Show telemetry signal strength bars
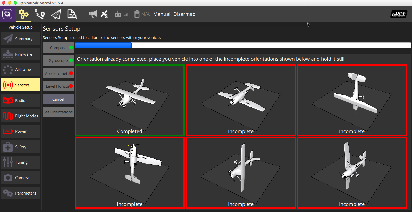This screenshot has width=412, height=212. tap(126, 14)
